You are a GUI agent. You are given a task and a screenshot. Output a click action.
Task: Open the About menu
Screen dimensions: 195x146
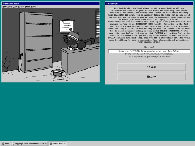(x=33, y=6)
